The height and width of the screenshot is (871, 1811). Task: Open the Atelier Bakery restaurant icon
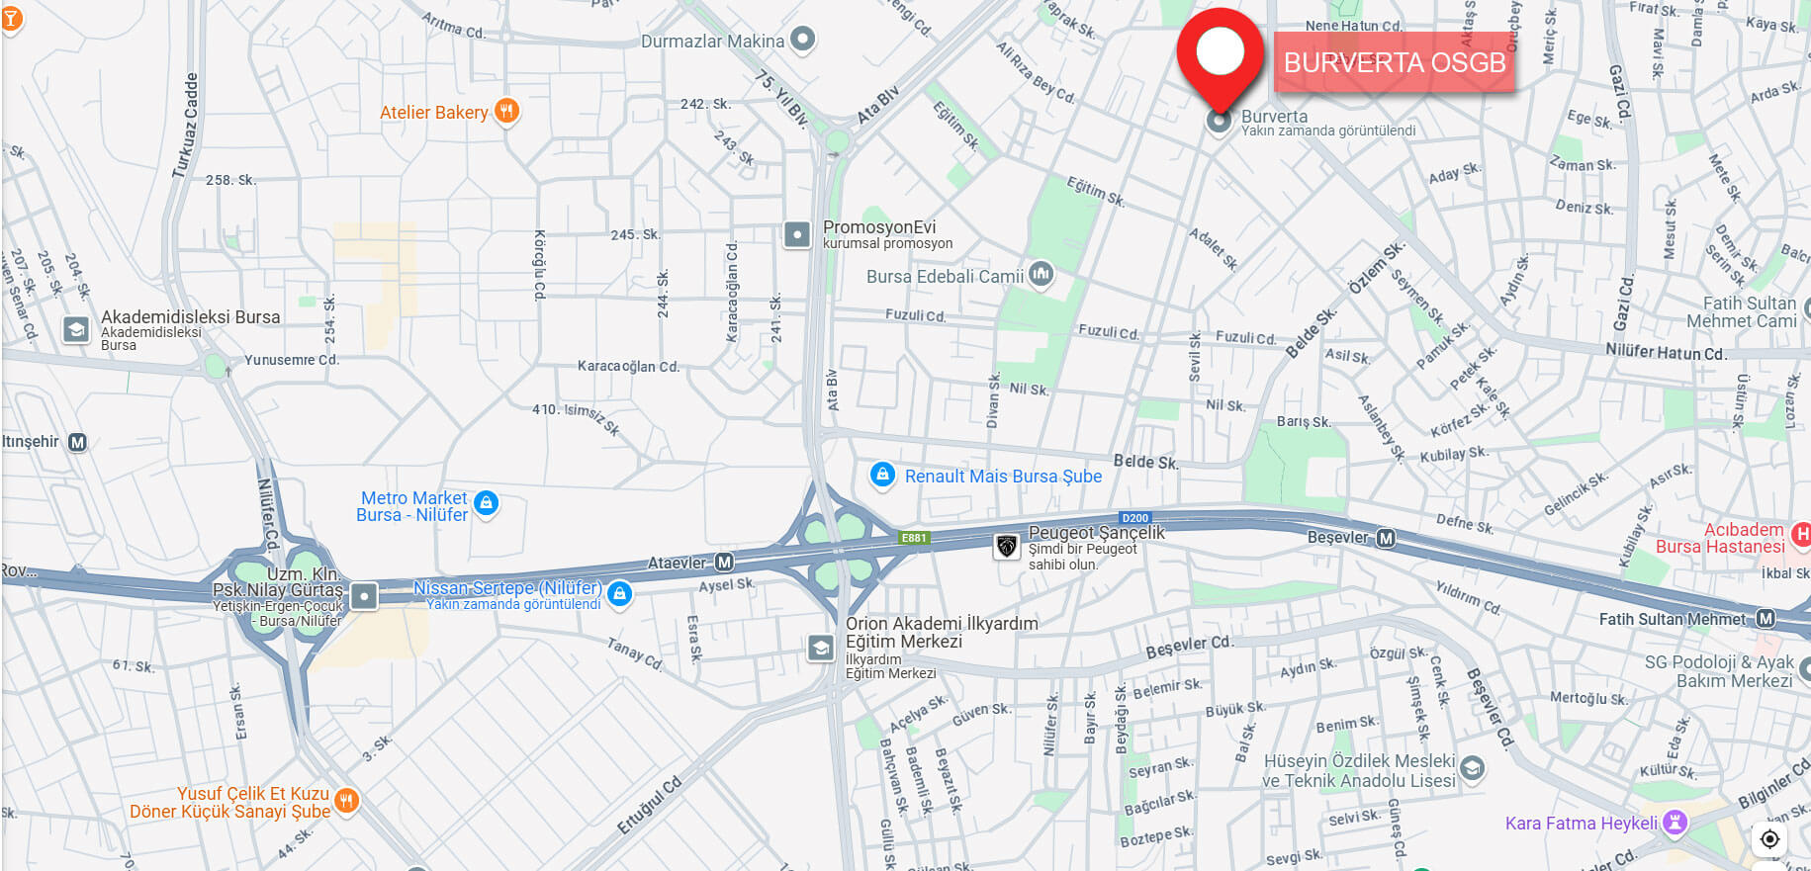click(506, 111)
